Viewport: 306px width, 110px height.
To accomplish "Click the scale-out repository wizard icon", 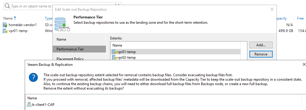I will (x=62, y=24).
